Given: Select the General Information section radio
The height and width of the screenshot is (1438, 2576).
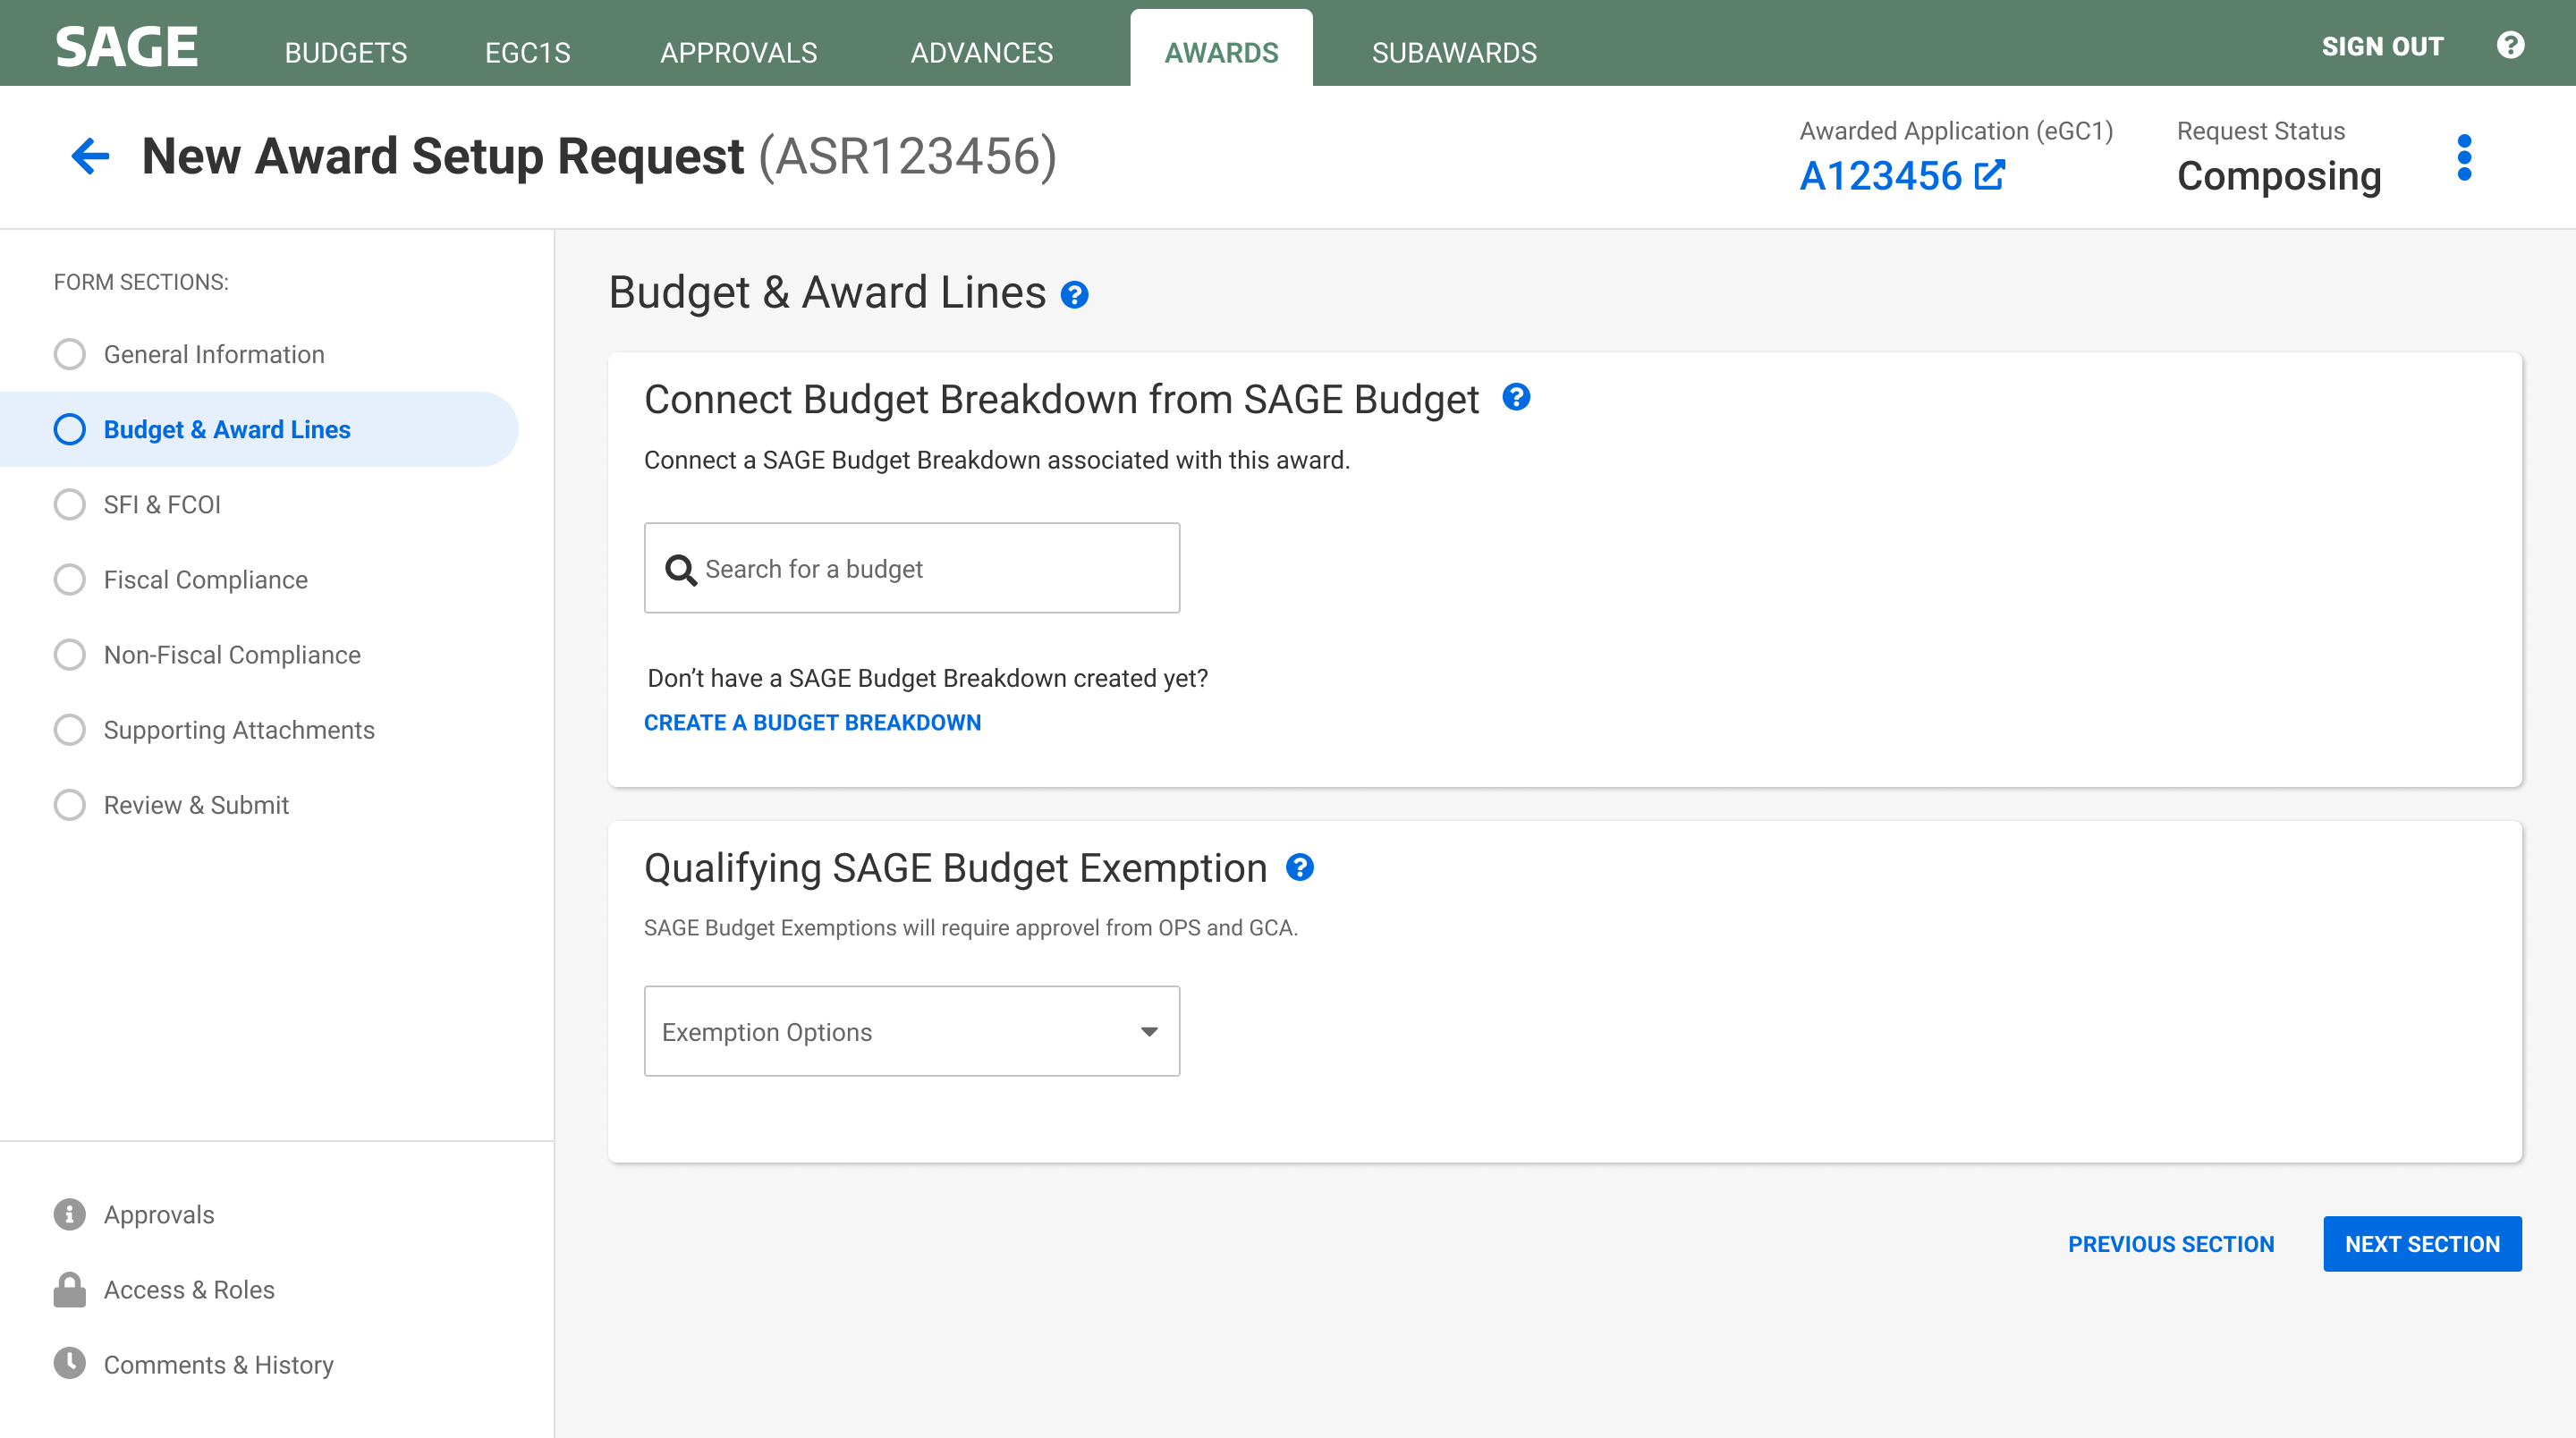Looking at the screenshot, I should (x=70, y=354).
